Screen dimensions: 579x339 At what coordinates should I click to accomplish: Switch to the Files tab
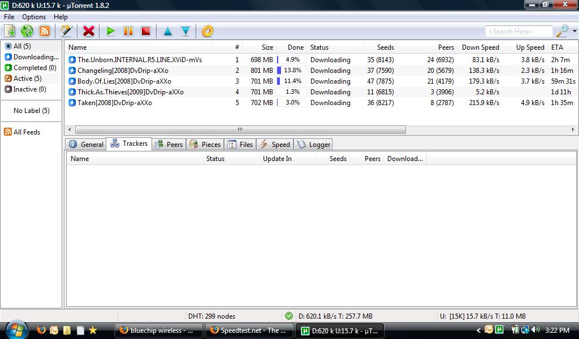click(x=240, y=144)
